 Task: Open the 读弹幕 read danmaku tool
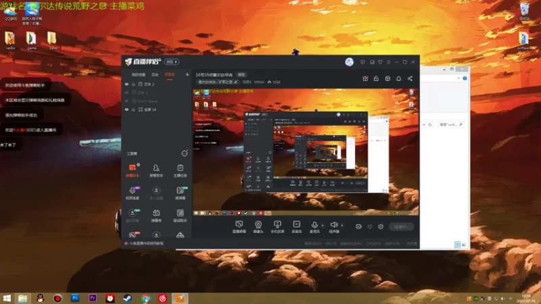(180, 193)
